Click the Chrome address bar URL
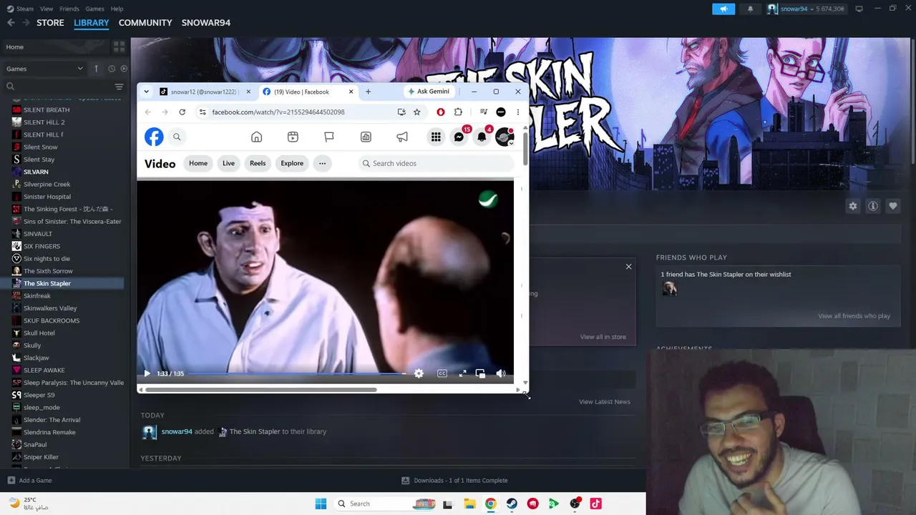The width and height of the screenshot is (916, 515). point(278,112)
